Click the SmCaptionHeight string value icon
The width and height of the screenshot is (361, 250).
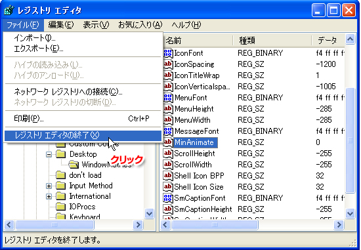(168, 209)
